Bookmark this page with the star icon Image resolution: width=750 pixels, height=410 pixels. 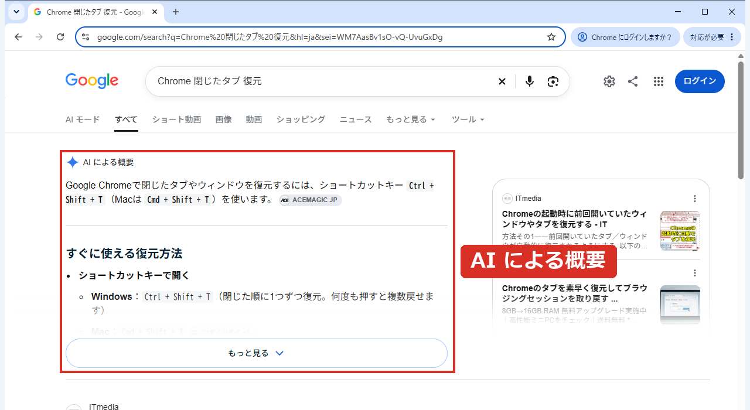(x=551, y=37)
